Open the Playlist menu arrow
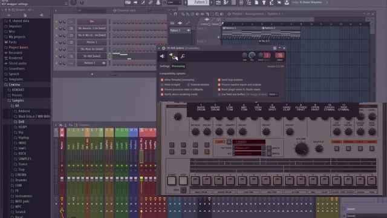The image size is (387, 218). [170, 14]
